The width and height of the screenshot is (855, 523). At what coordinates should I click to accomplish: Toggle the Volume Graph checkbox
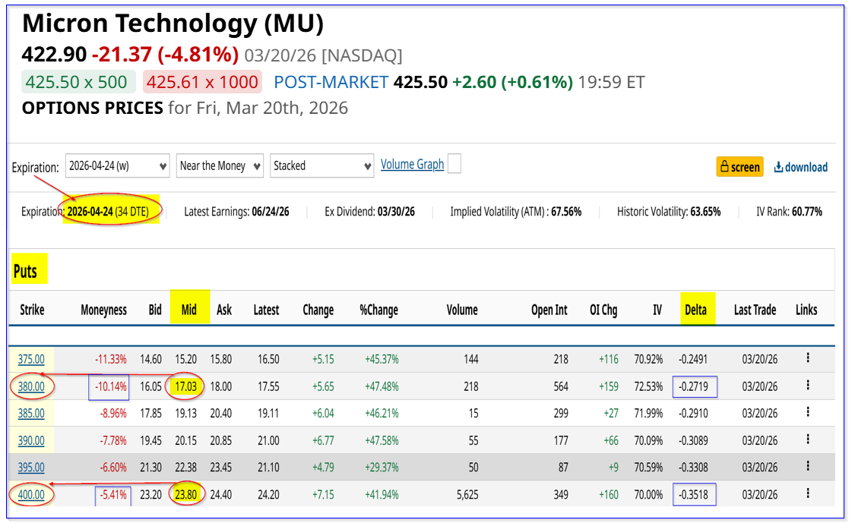tap(454, 164)
